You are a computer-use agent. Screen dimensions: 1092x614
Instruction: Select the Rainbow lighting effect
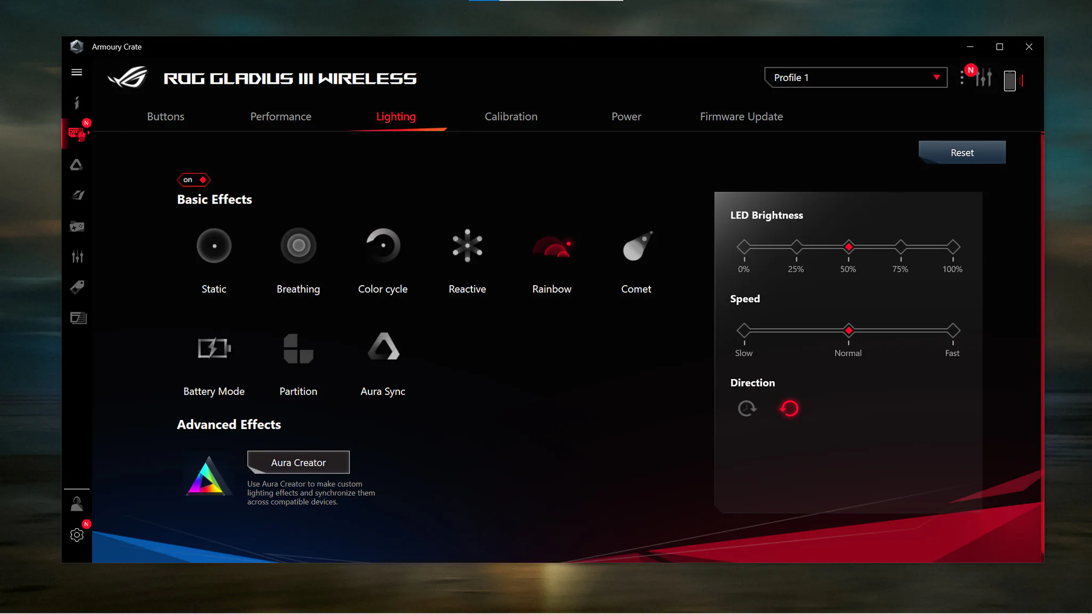pyautogui.click(x=552, y=246)
